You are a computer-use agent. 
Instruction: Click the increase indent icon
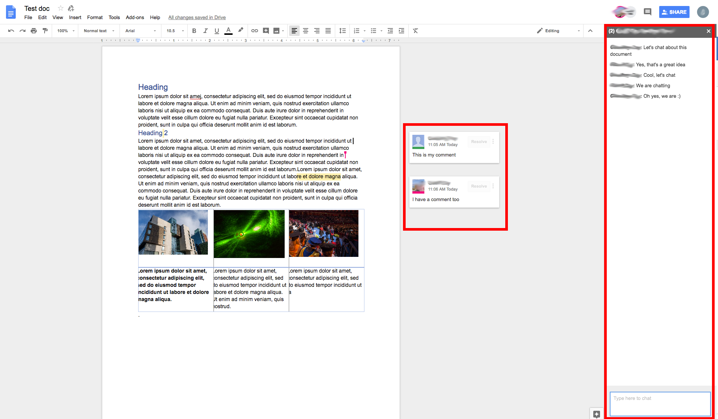click(x=402, y=31)
